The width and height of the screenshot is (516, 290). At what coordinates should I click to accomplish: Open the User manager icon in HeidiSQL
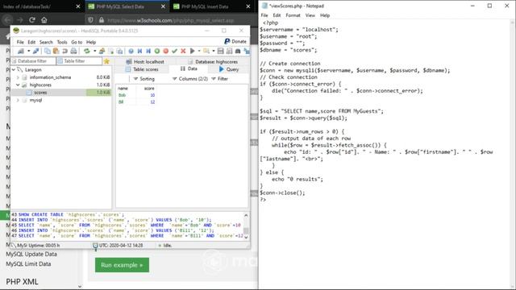102,51
